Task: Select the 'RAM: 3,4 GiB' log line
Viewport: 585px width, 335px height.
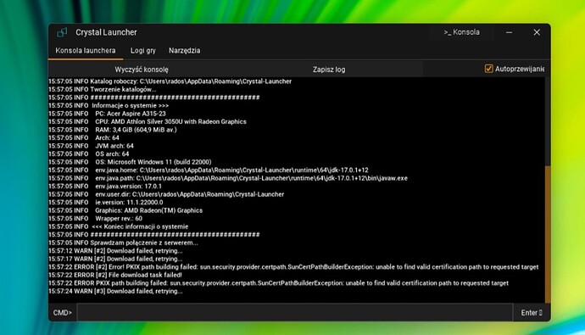Action: [113, 130]
